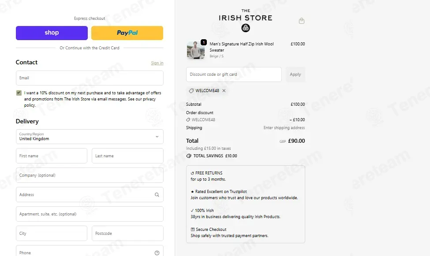
Task: Click the Men's Signature Half Zip product name
Action: [242, 47]
